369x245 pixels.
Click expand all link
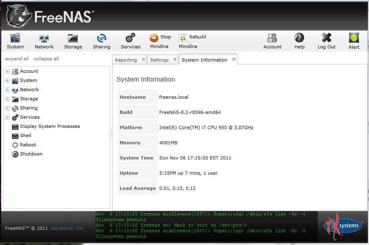point(17,59)
